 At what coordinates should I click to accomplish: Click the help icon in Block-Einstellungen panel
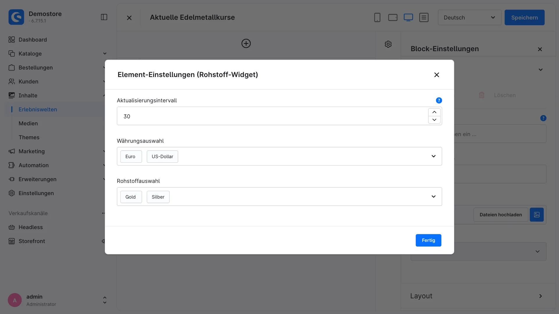click(x=543, y=118)
